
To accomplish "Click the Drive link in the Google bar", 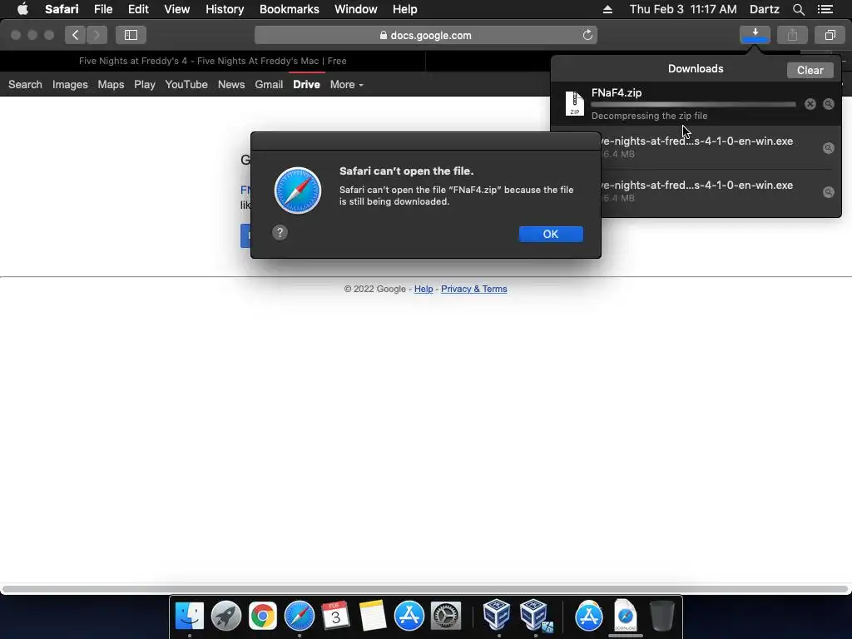I will 306,84.
